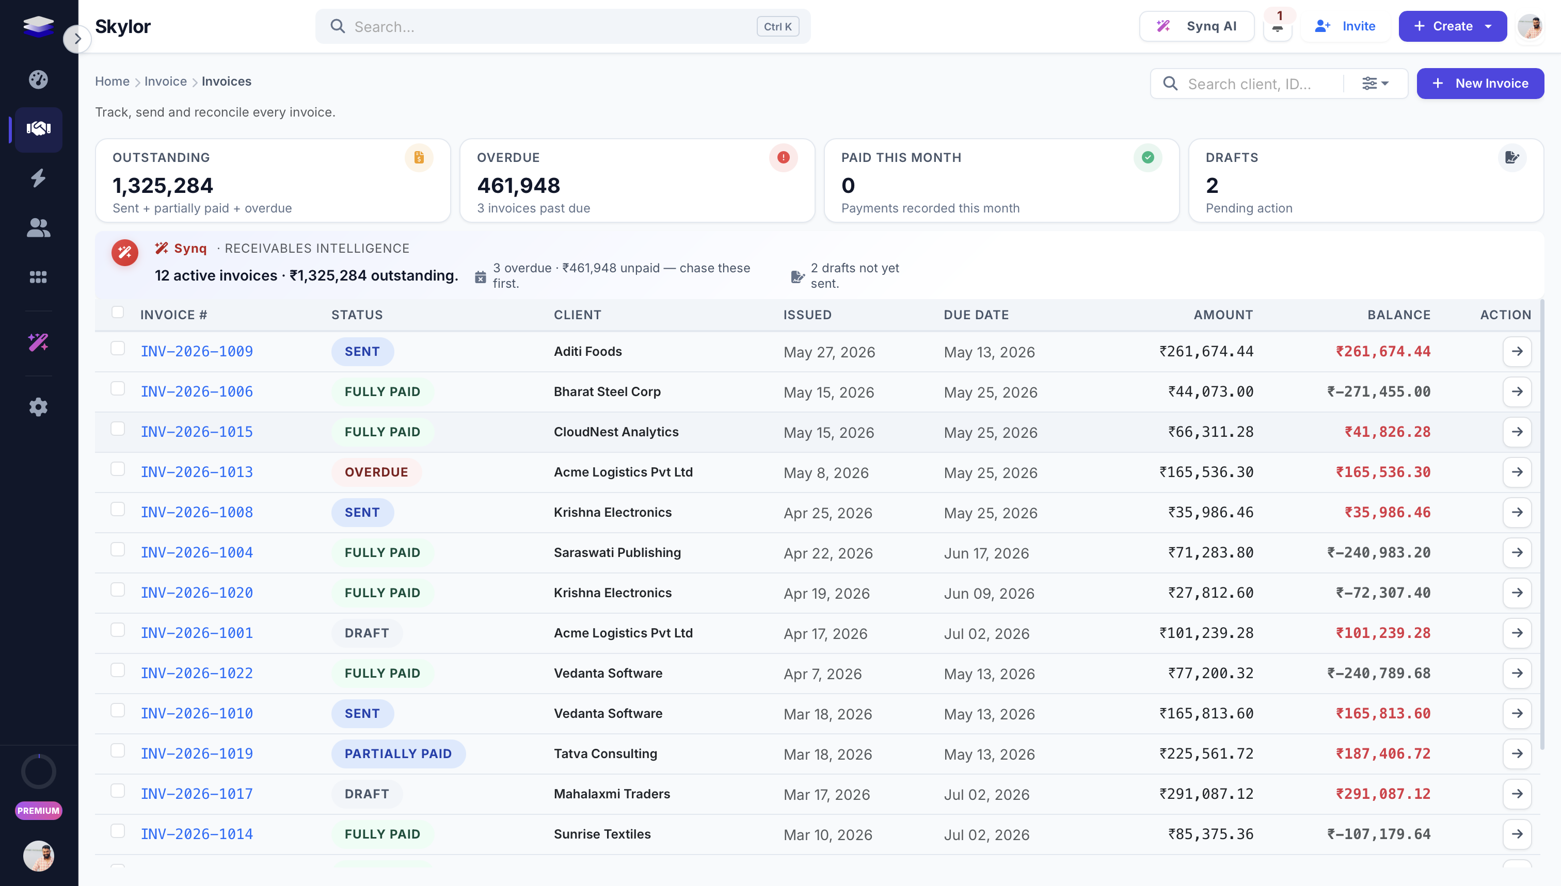This screenshot has width=1561, height=886.
Task: Click the New Invoice button
Action: [x=1480, y=84]
